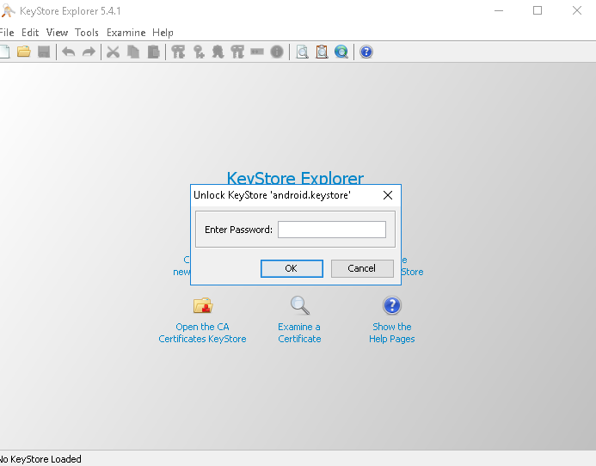Focus the Enter Password input field

point(331,230)
